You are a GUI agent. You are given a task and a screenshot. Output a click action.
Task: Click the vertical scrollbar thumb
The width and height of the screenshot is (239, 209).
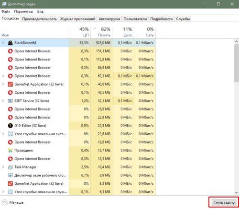tap(237, 63)
